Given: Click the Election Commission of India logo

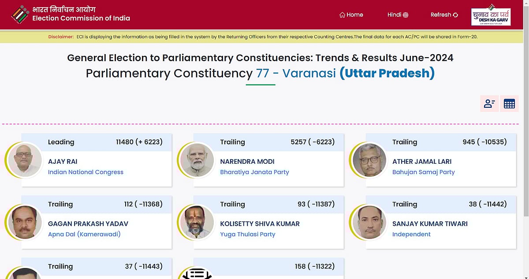Looking at the screenshot, I should pyautogui.click(x=20, y=15).
